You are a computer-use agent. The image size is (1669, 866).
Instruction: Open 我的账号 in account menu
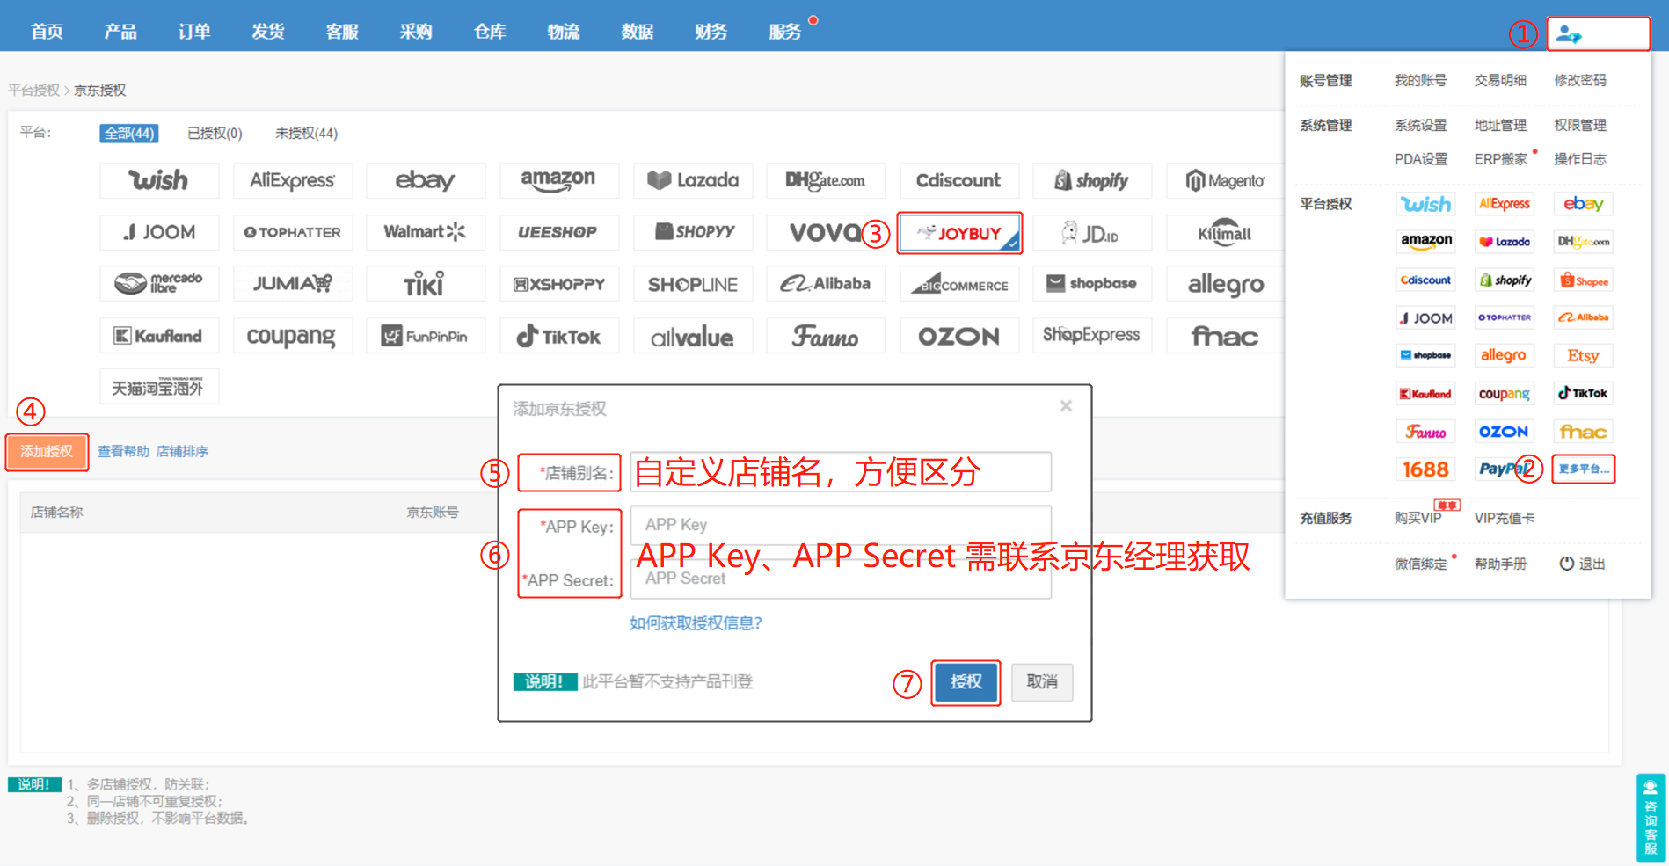point(1420,81)
